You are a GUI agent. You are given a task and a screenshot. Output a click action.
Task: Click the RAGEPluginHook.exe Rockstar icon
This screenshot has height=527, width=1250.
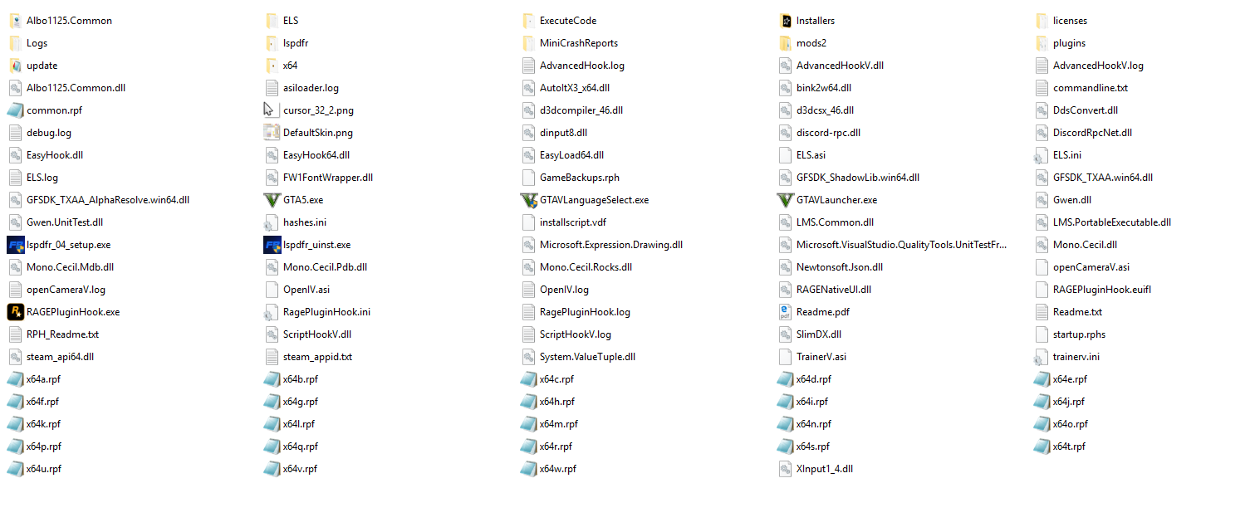16,312
